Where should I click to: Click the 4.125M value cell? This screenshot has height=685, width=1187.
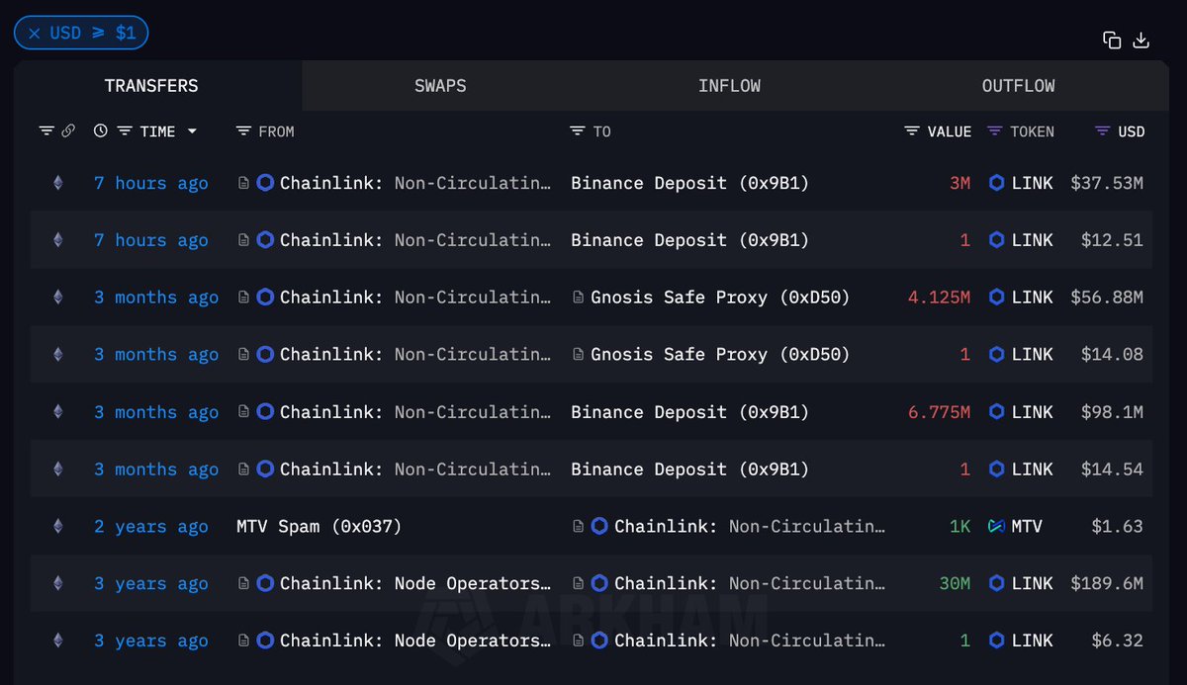click(940, 298)
